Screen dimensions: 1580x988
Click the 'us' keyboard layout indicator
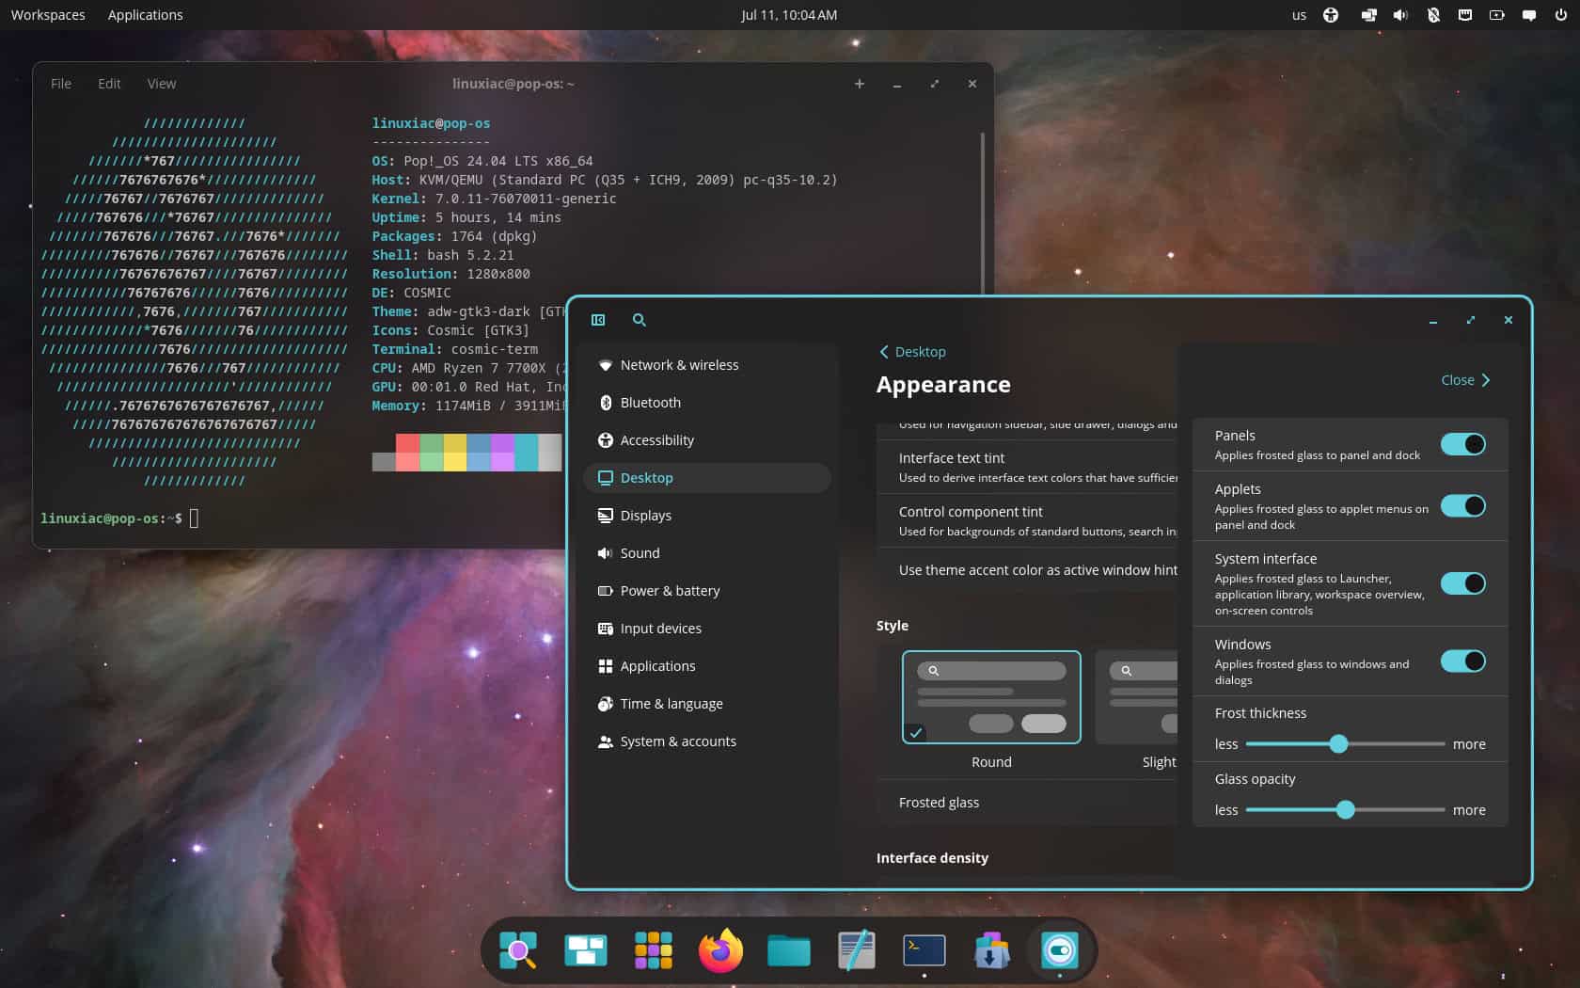(x=1299, y=15)
